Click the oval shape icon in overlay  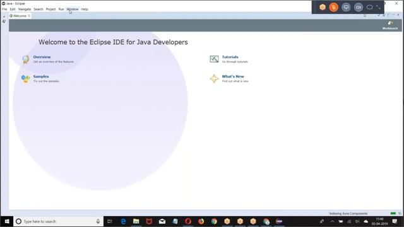click(x=369, y=7)
